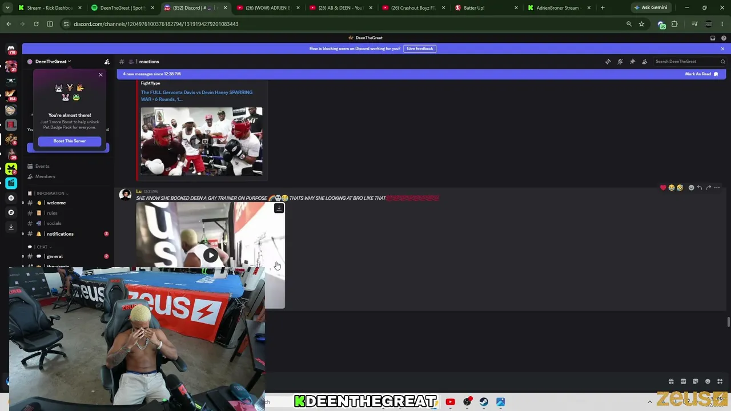Add a server with the plus icon
The image size is (731, 411).
tap(11, 198)
